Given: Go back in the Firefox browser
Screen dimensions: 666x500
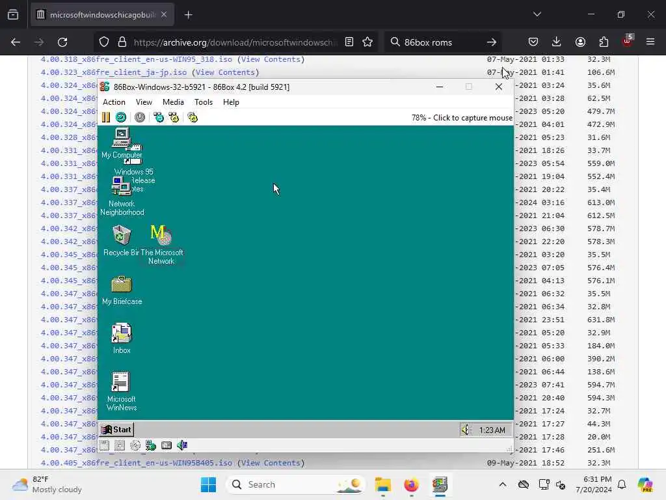Looking at the screenshot, I should 16,42.
